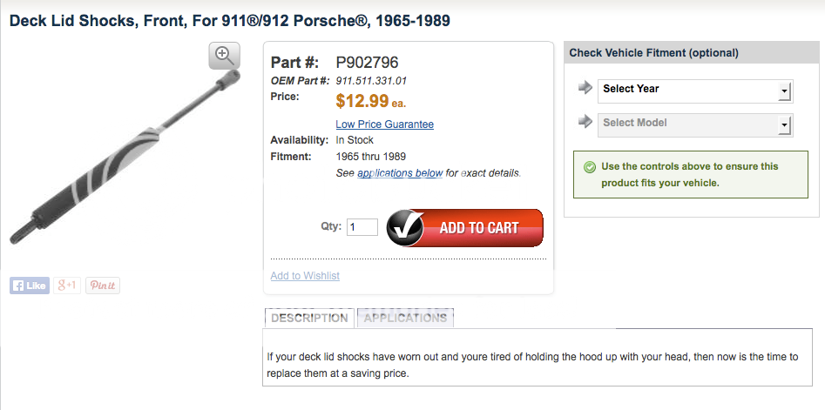Click the Qty quantity input field

(x=362, y=227)
